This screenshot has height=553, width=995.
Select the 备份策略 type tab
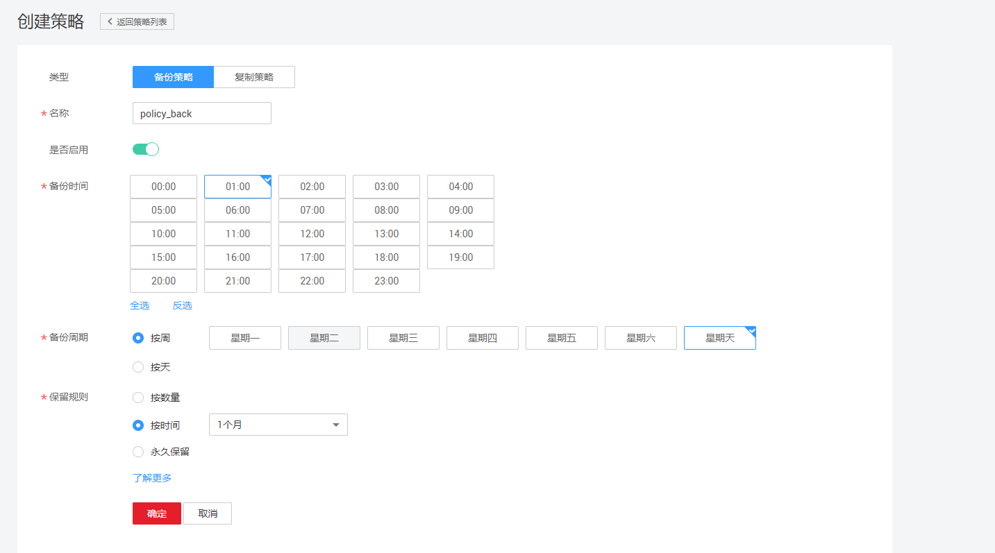tap(173, 77)
